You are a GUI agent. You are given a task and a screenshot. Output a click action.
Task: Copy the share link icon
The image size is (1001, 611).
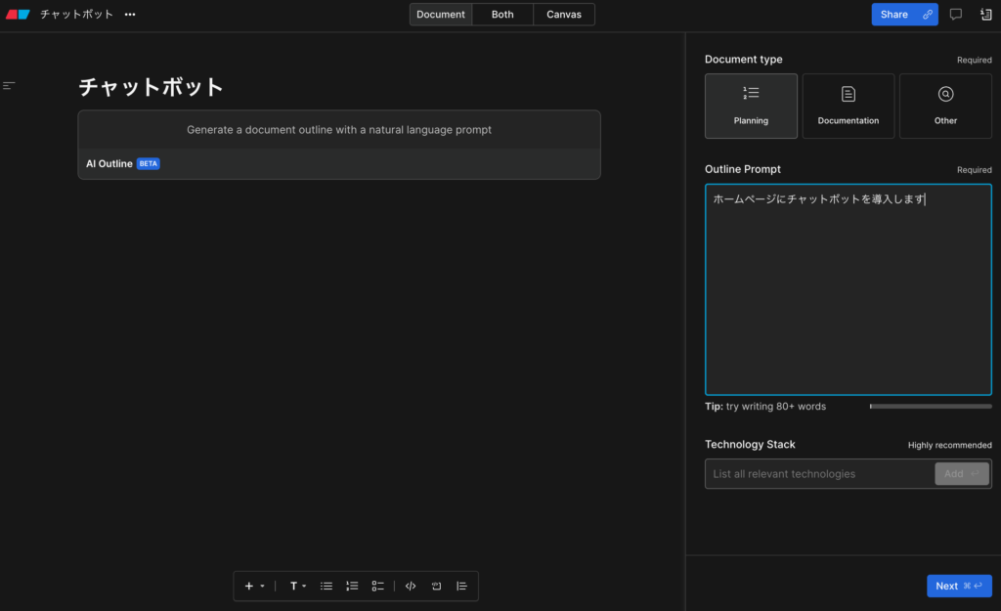tap(928, 14)
